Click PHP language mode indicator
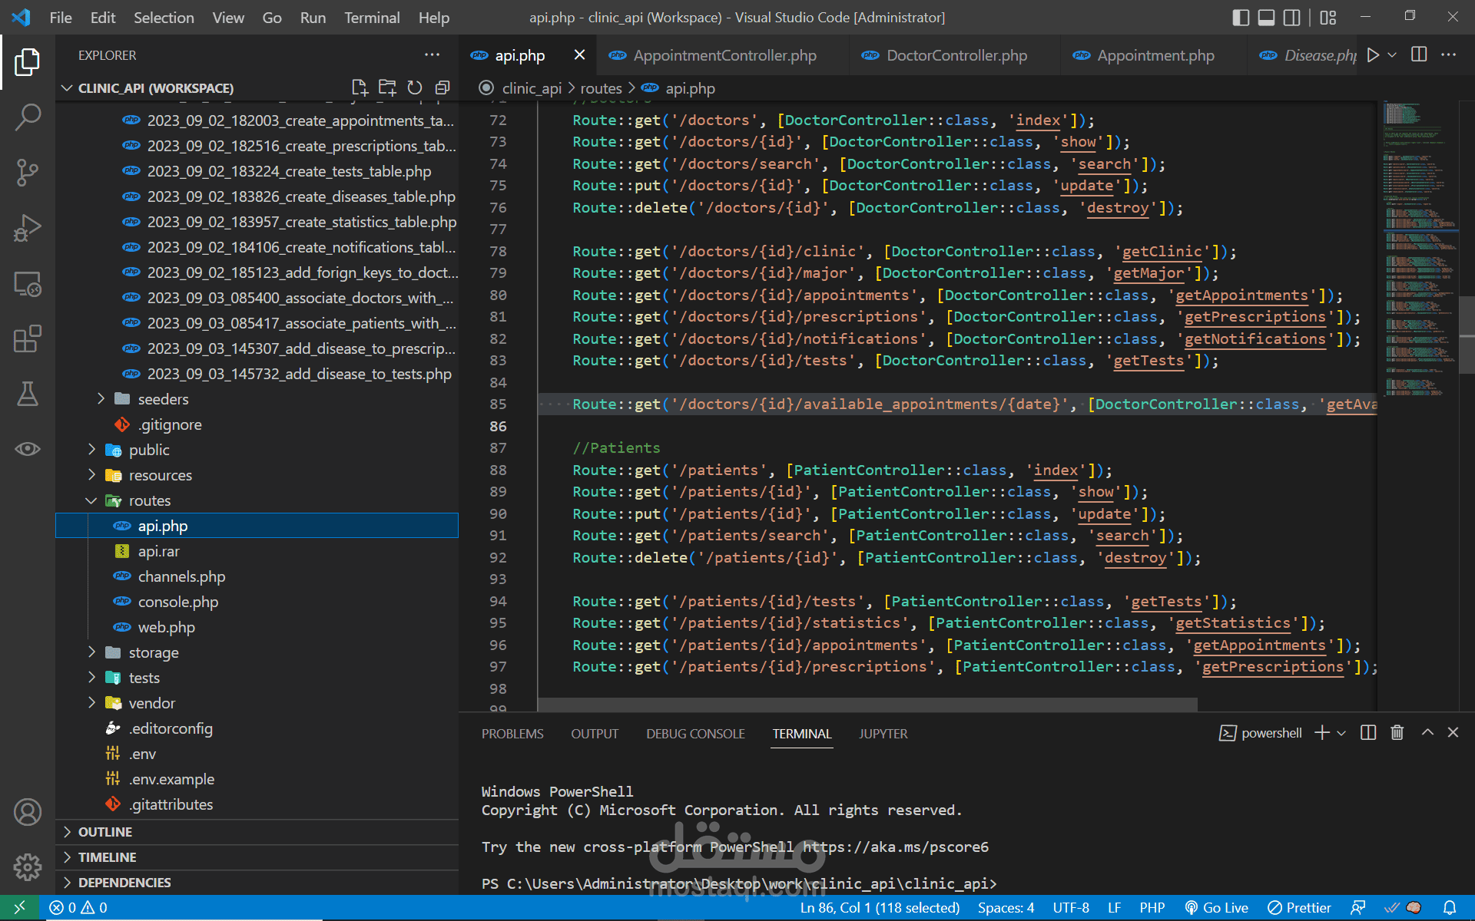 point(1152,907)
